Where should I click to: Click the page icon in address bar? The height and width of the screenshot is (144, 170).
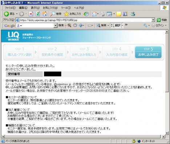18,20
